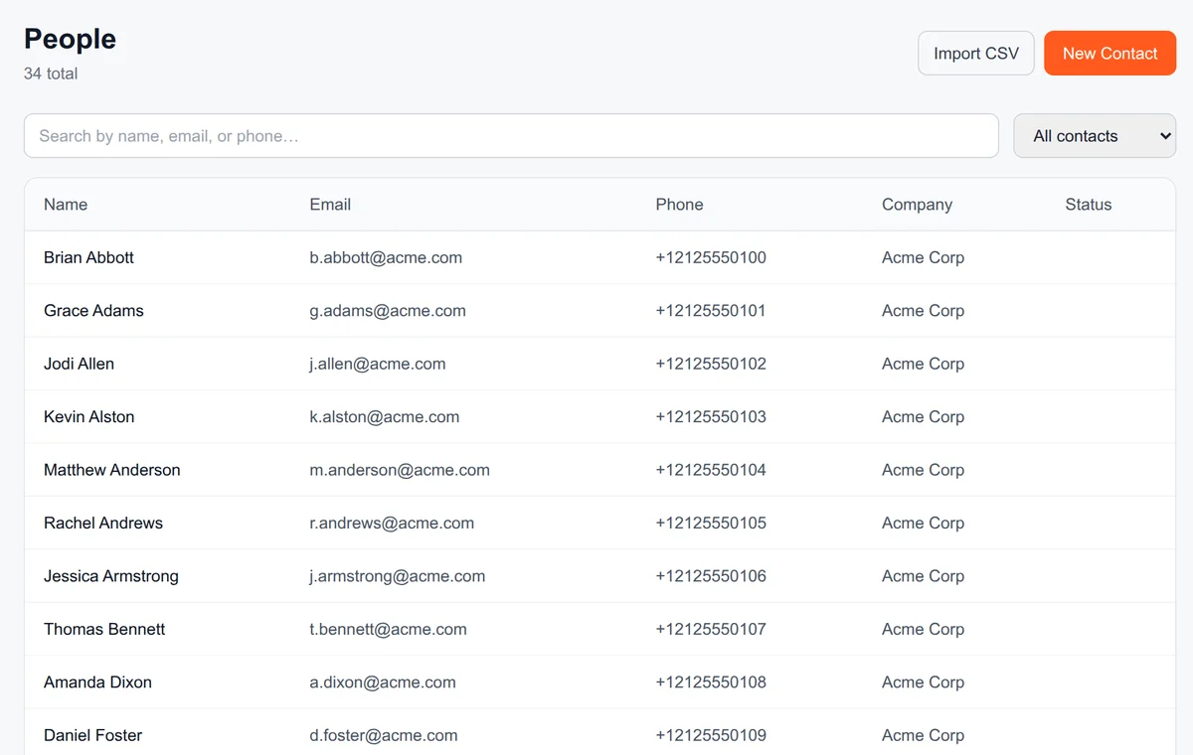Image resolution: width=1193 pixels, height=755 pixels.
Task: Select the Daniel Foster name cell
Action: pos(92,736)
